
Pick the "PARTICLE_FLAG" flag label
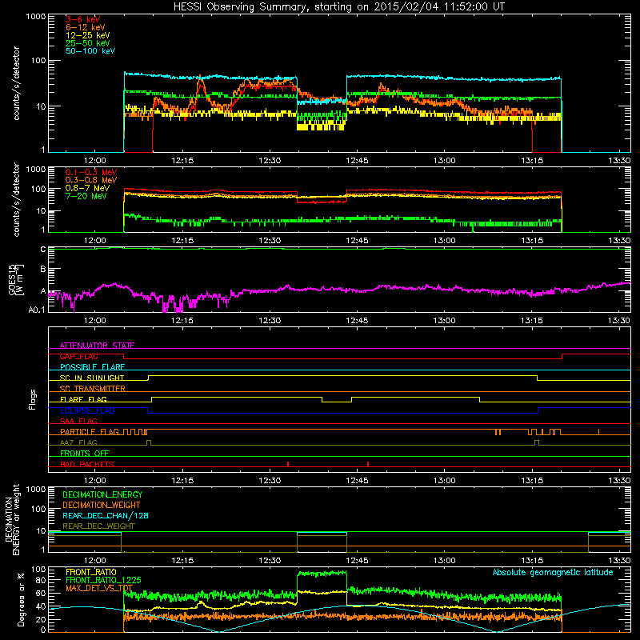90,431
